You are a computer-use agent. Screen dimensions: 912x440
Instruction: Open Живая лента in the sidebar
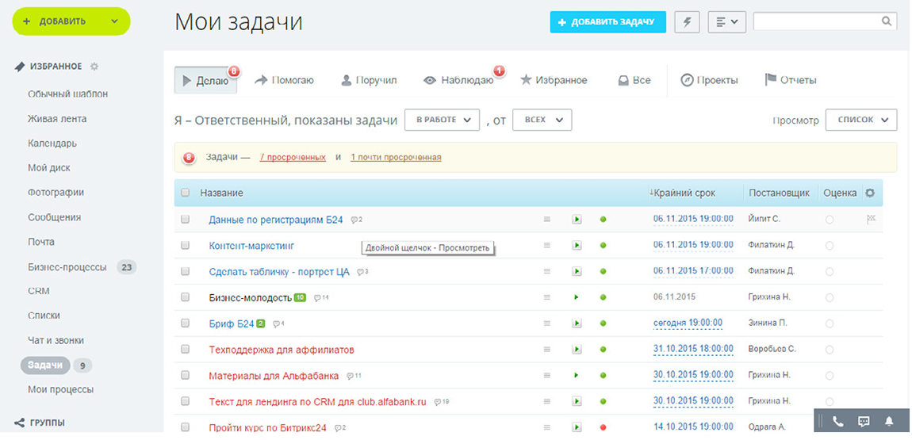57,119
